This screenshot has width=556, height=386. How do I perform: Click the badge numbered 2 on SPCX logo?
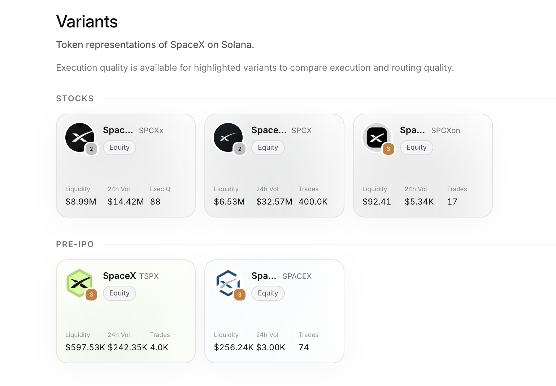click(240, 149)
